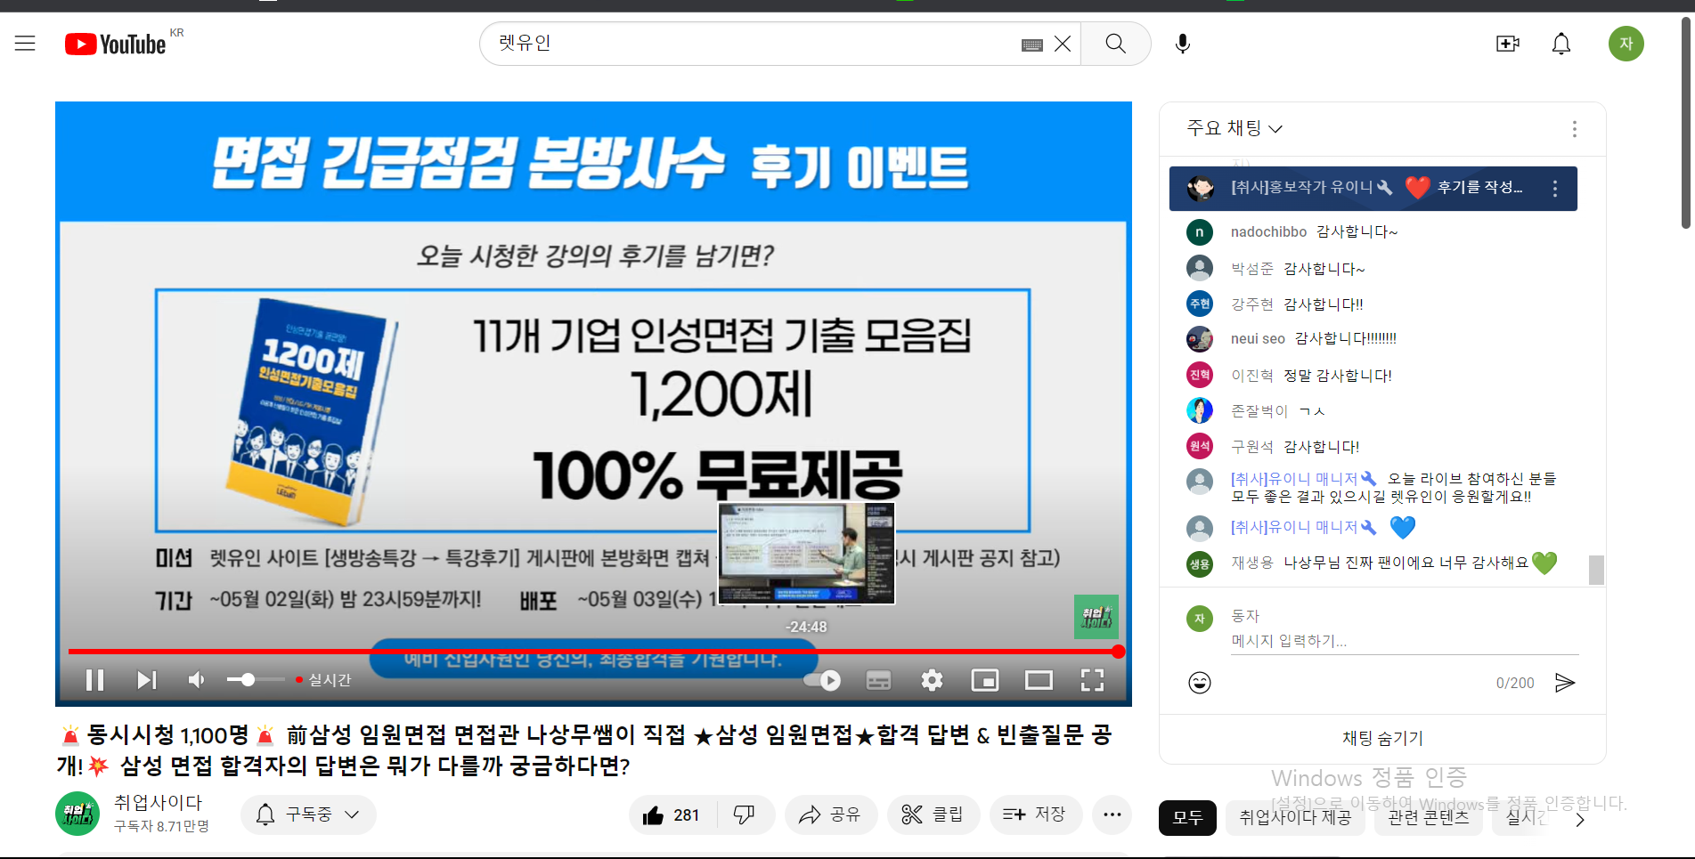Open the 취업사이다 channel avatar
The width and height of the screenshot is (1695, 859).
77,814
